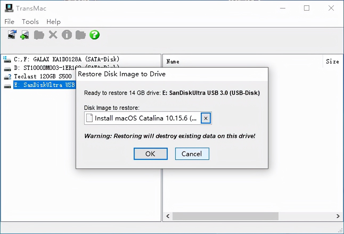This screenshot has width=344, height=234.
Task: Open the Tools menu
Action: pos(30,22)
